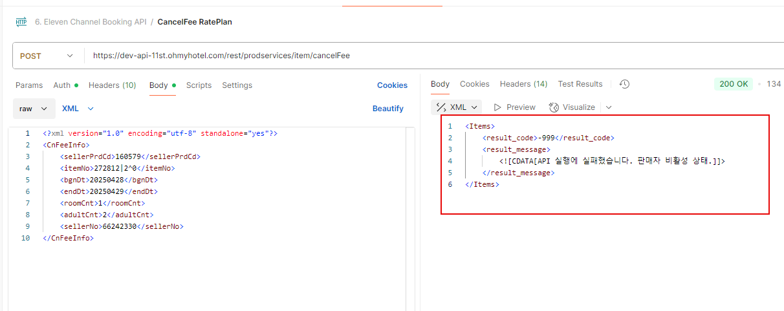The image size is (784, 311).
Task: Expand chevron next to Visualize
Action: [x=609, y=107]
